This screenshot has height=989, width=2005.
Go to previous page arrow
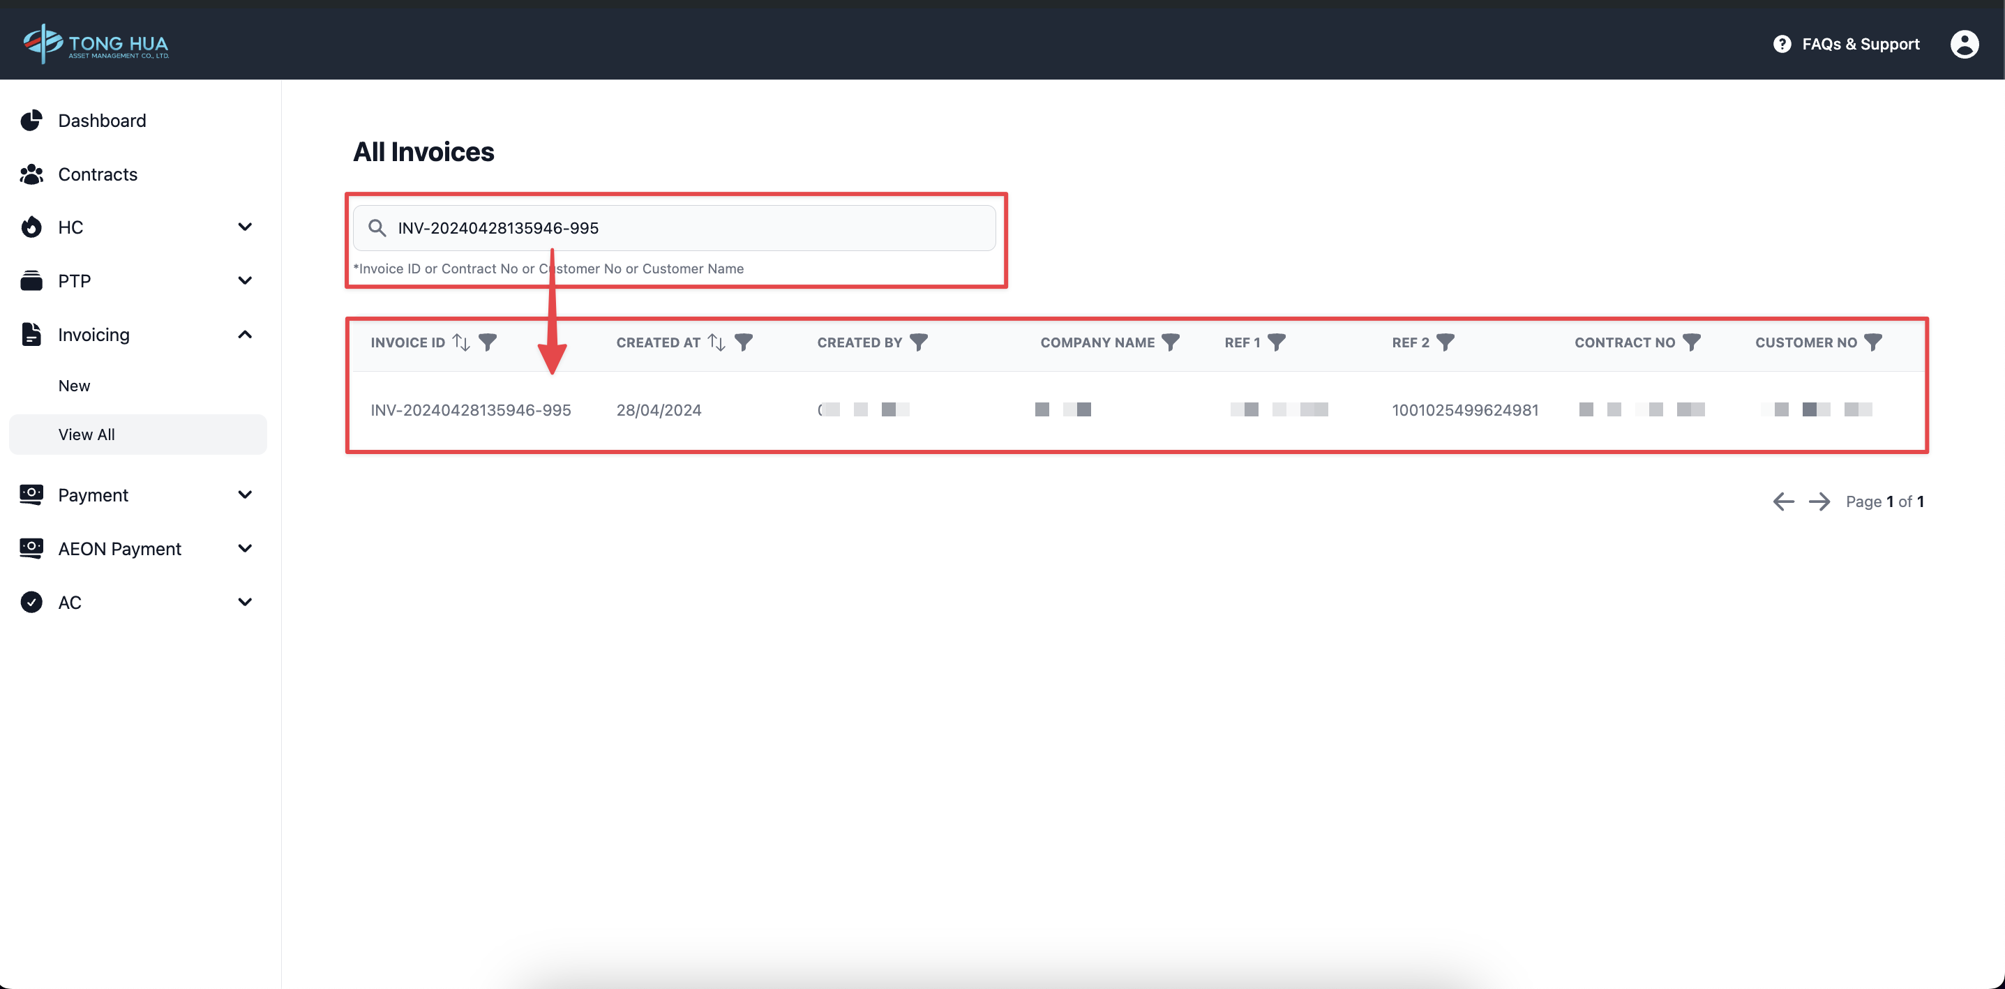(1783, 502)
